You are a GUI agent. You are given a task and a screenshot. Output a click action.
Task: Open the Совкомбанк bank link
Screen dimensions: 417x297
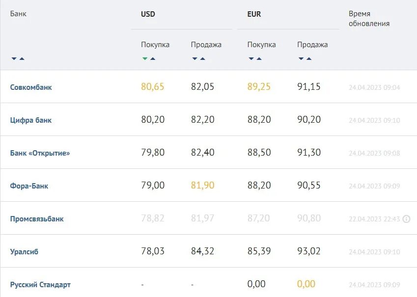point(31,87)
